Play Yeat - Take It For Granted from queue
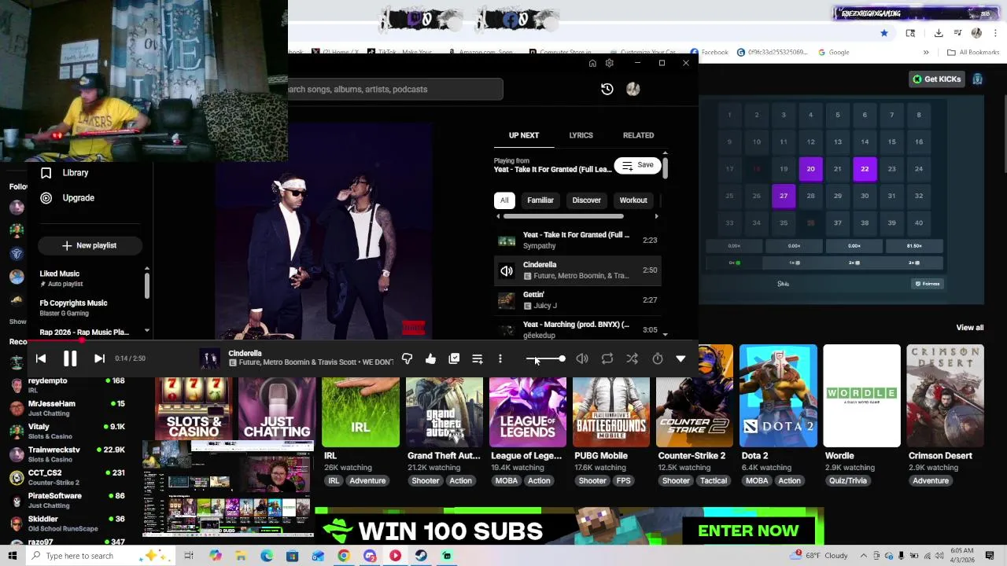This screenshot has height=566, width=1007. tap(577, 240)
